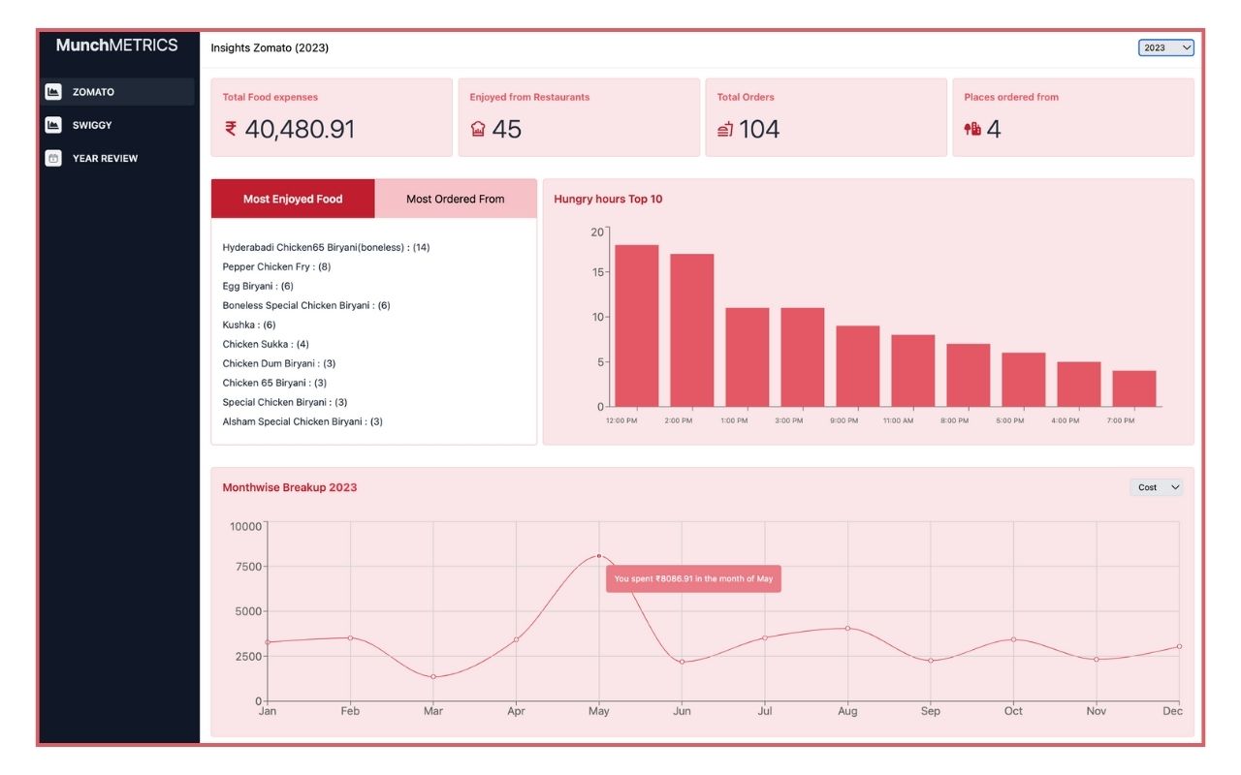
Task: Open the YEAR REVIEW sidebar section
Action: pyautogui.click(x=117, y=158)
